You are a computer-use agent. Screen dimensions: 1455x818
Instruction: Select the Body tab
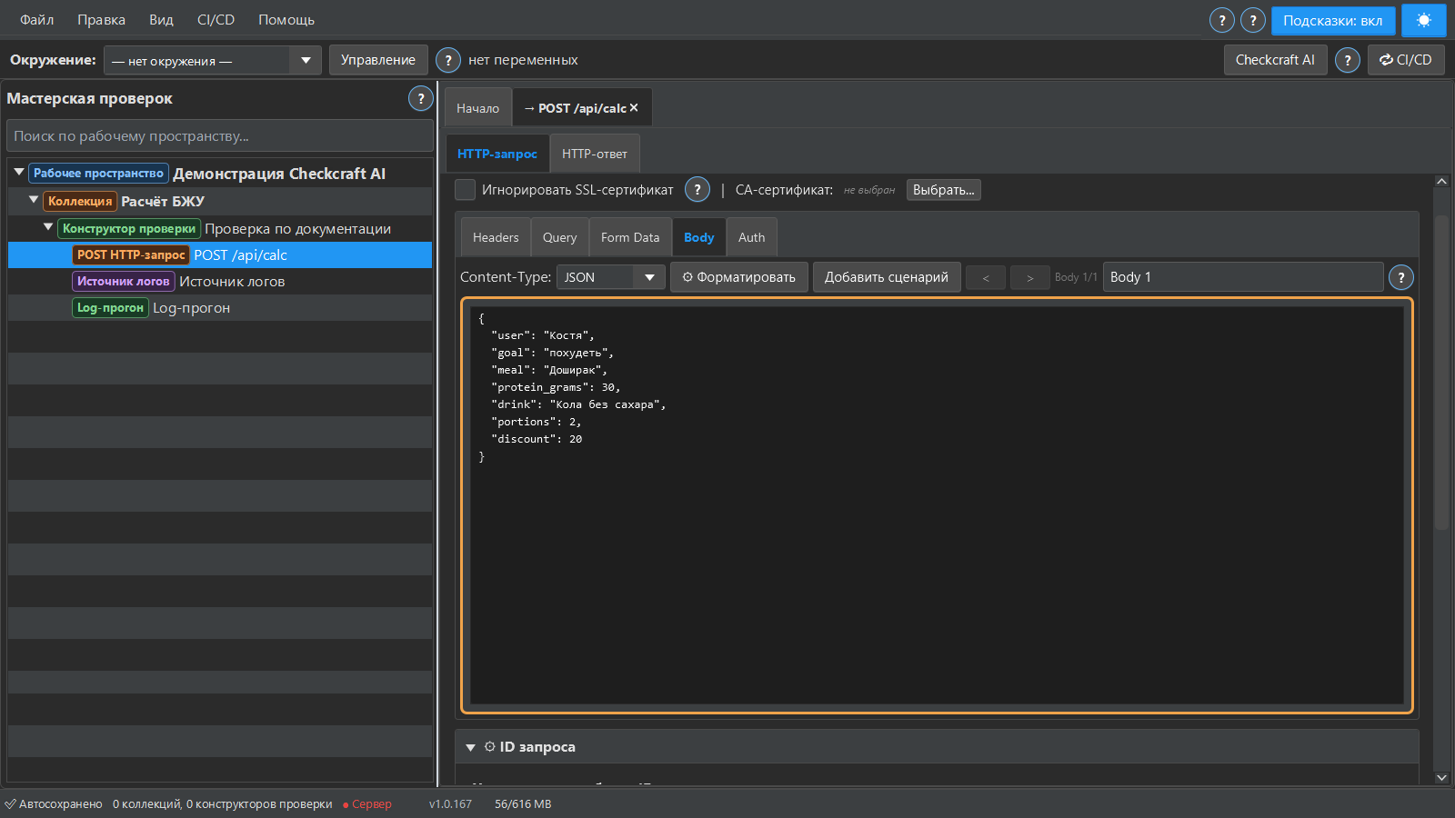coord(699,237)
